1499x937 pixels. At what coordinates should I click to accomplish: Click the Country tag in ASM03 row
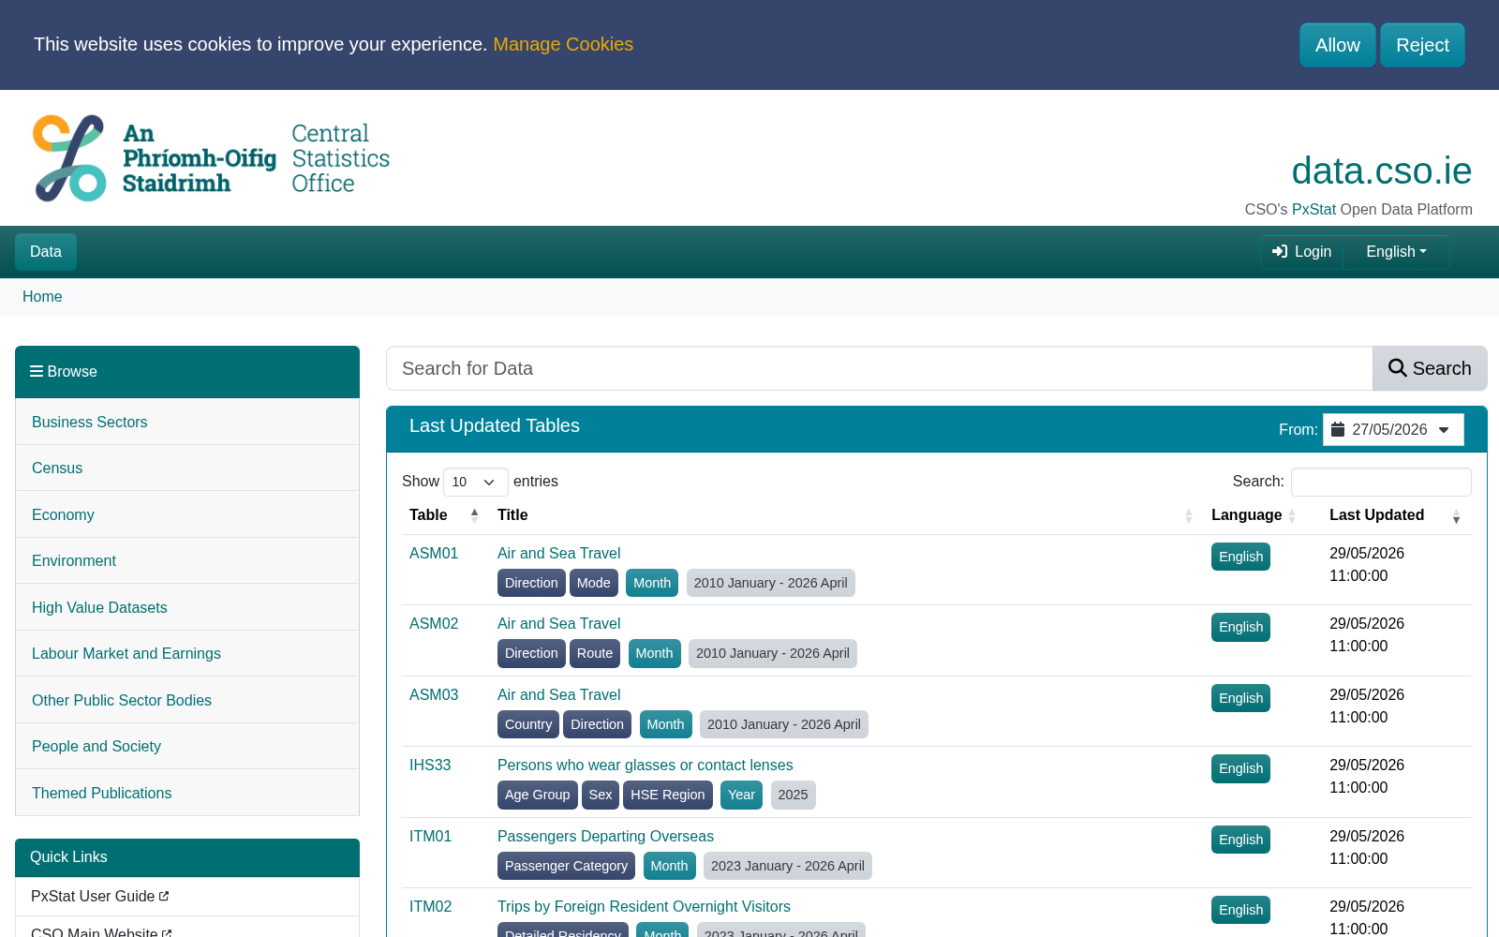tap(528, 724)
